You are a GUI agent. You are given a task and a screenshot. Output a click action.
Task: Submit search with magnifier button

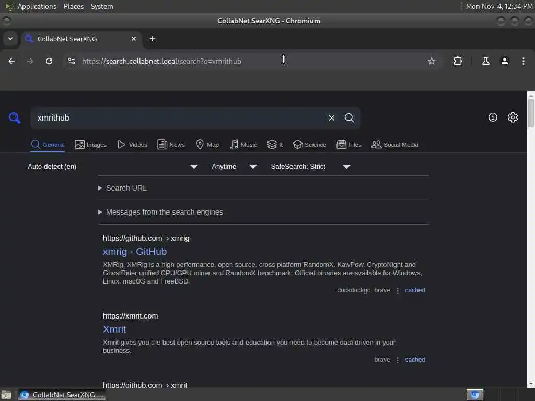(349, 117)
